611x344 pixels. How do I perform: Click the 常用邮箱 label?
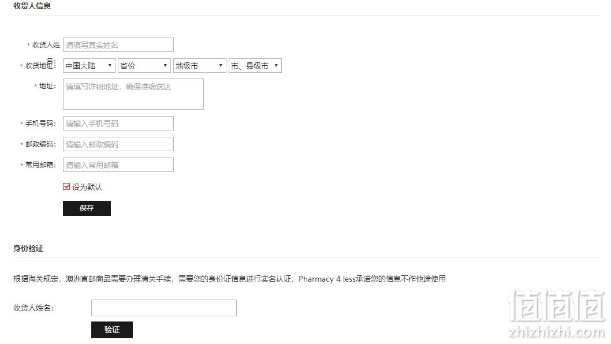pyautogui.click(x=40, y=165)
